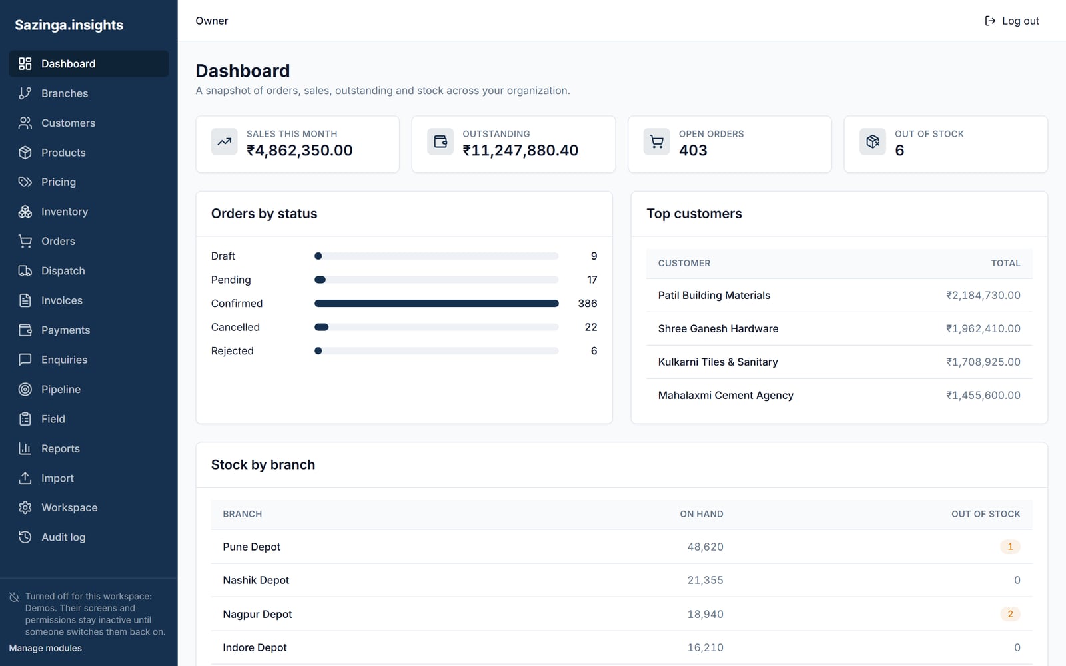
Task: Click the Pipeline target icon
Action: pos(25,389)
